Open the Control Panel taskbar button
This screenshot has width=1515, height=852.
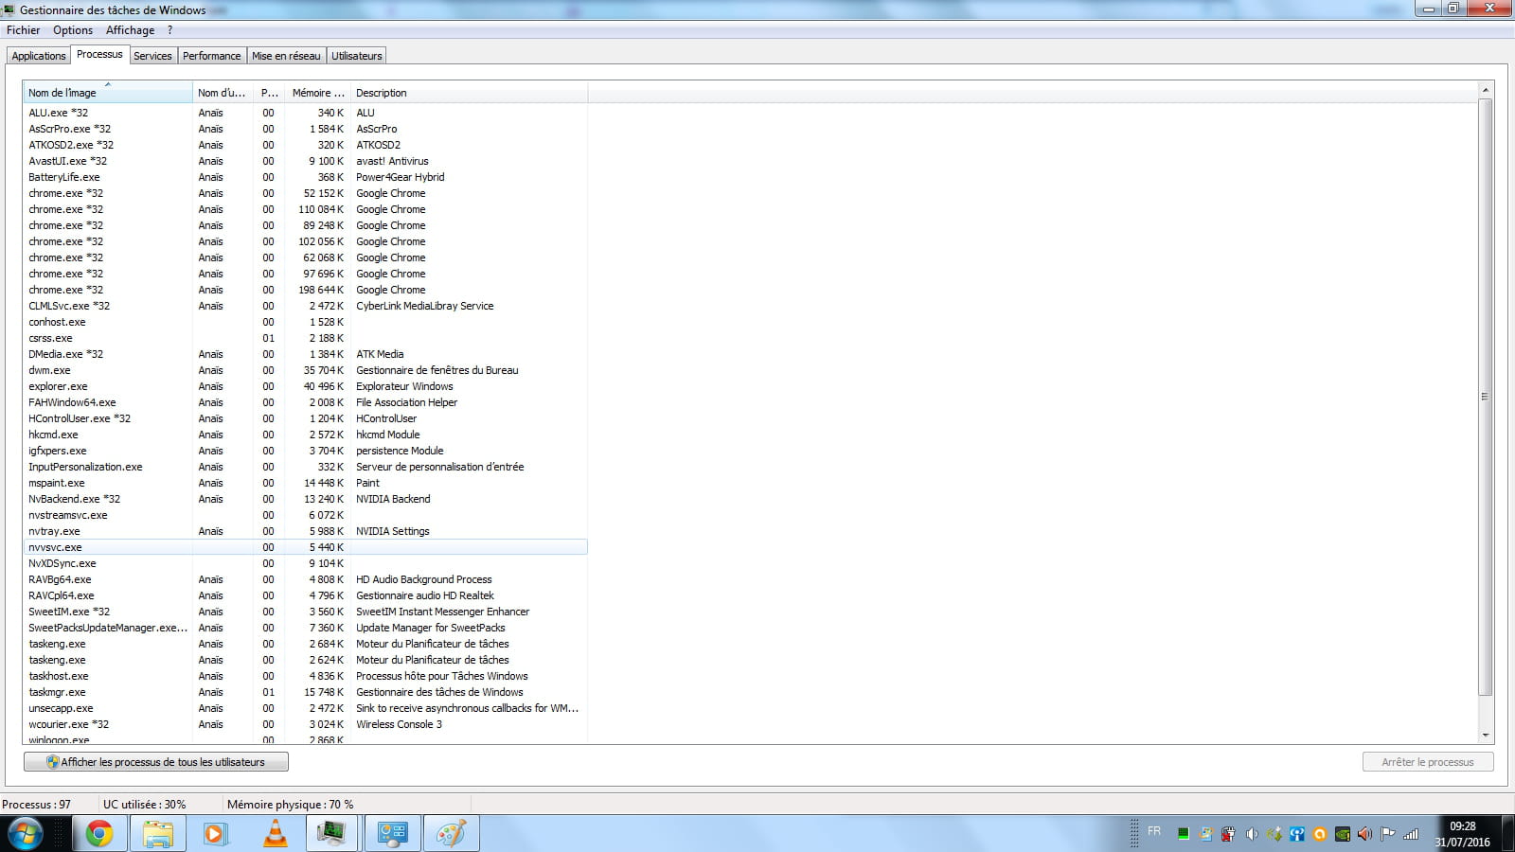pyautogui.click(x=392, y=834)
